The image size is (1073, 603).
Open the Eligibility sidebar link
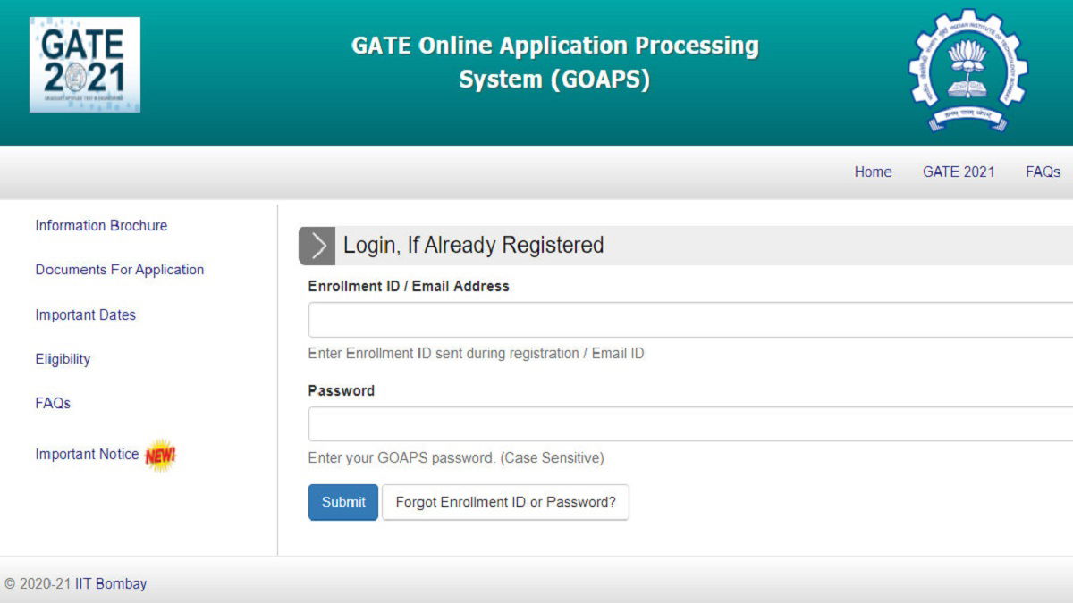(x=63, y=359)
